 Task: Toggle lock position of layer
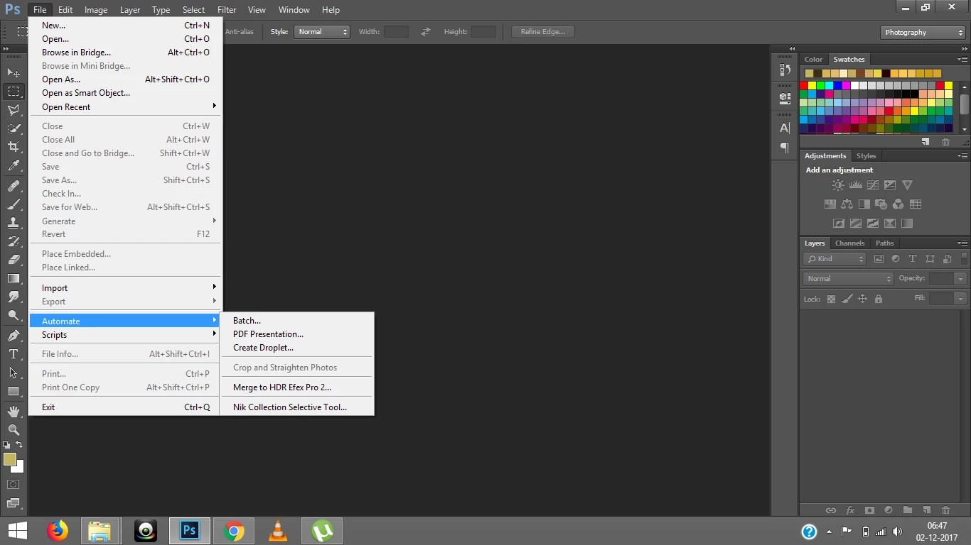pyautogui.click(x=863, y=299)
